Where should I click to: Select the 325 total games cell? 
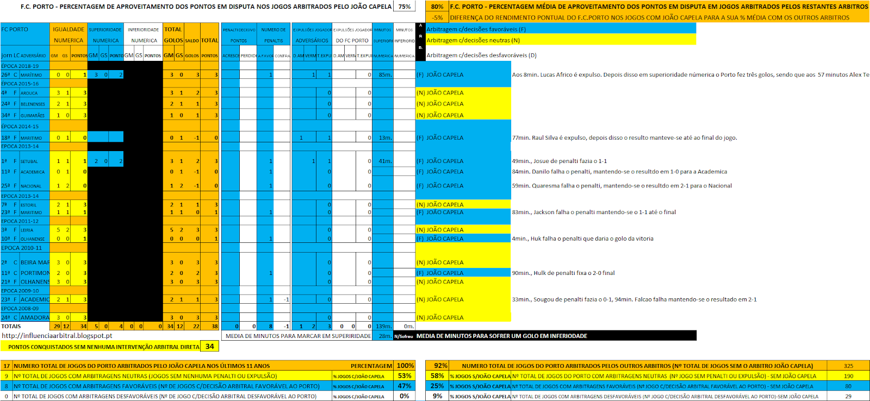tap(848, 366)
